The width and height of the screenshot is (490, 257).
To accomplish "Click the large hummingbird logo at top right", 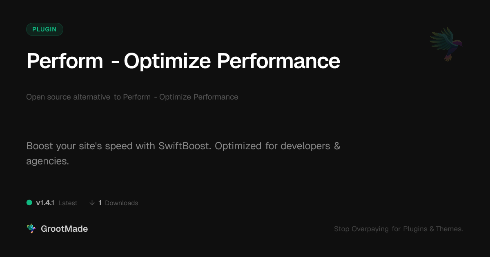I will pos(446,44).
